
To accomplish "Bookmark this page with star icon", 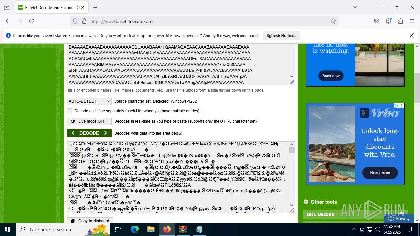I will 333,21.
